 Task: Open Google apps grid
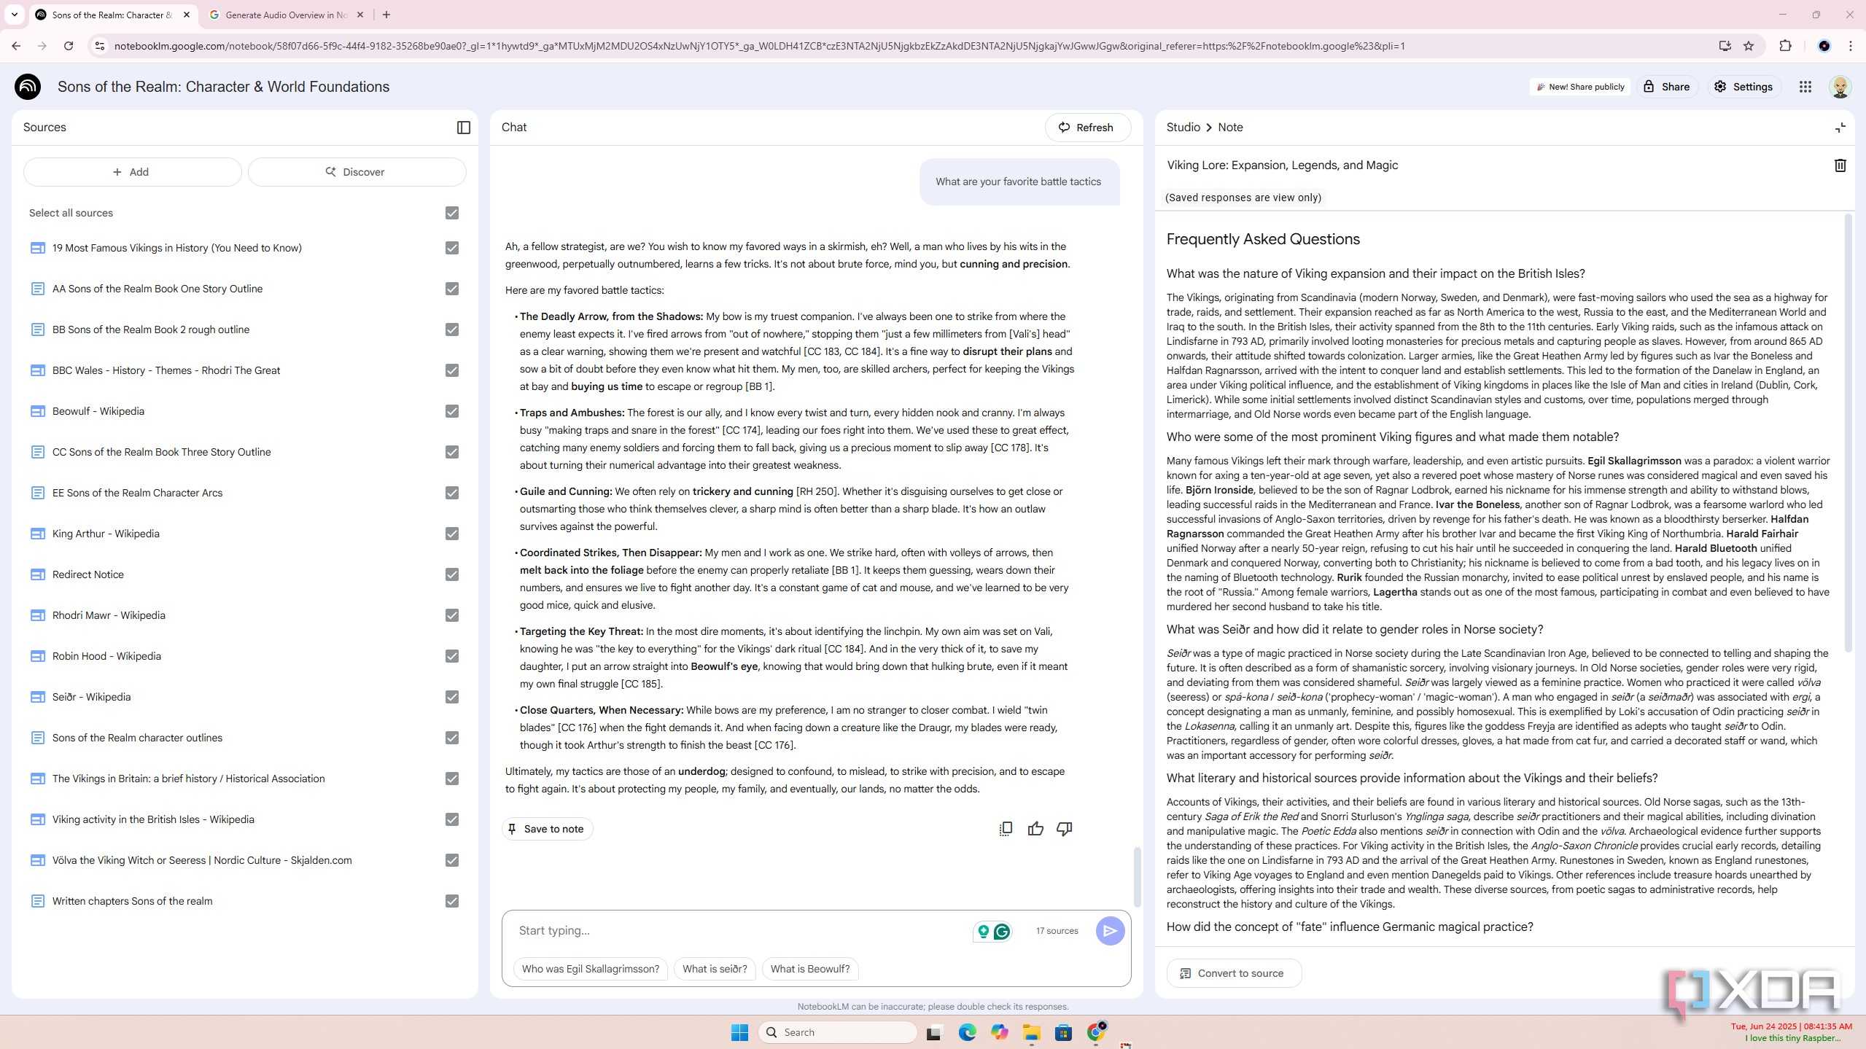click(x=1805, y=87)
